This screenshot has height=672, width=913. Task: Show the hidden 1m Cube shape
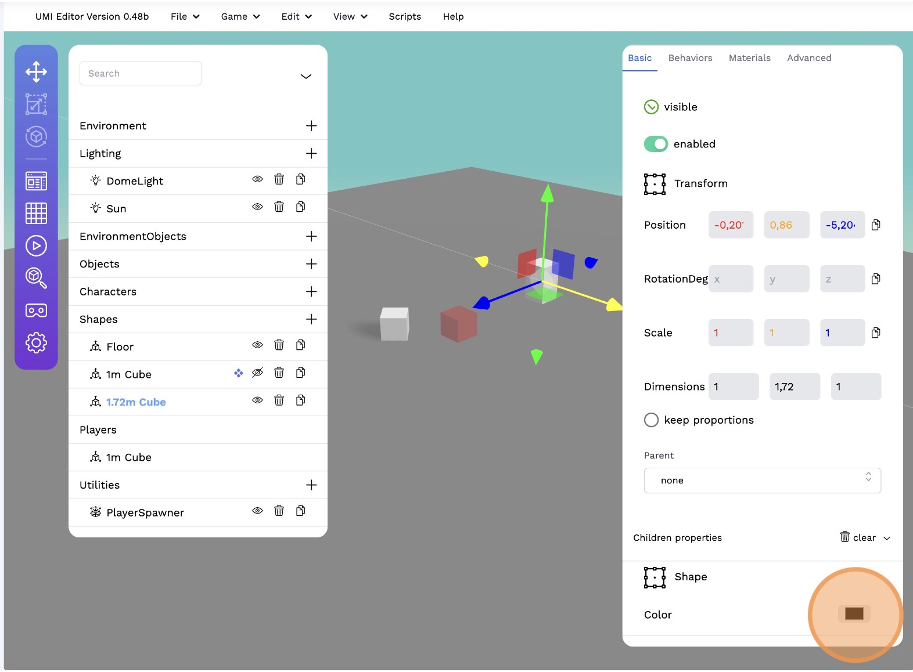point(257,373)
